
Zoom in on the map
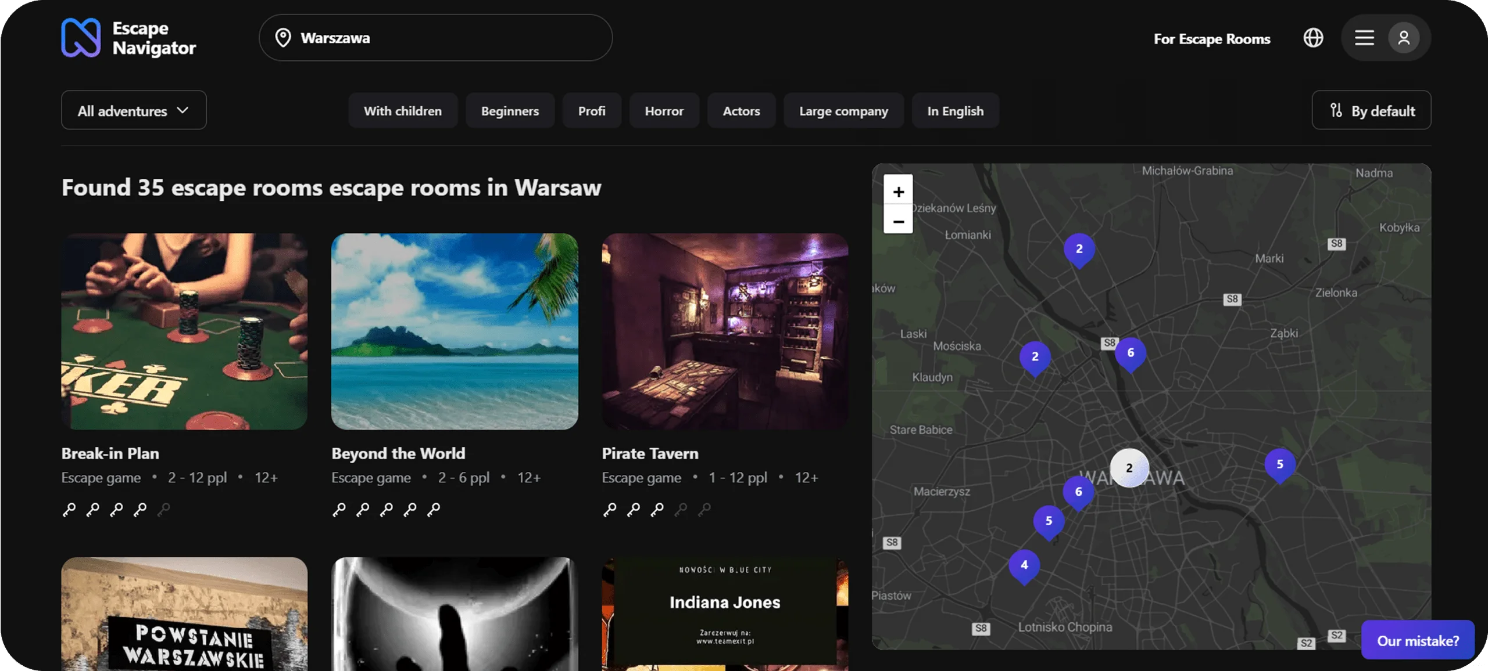(x=898, y=191)
